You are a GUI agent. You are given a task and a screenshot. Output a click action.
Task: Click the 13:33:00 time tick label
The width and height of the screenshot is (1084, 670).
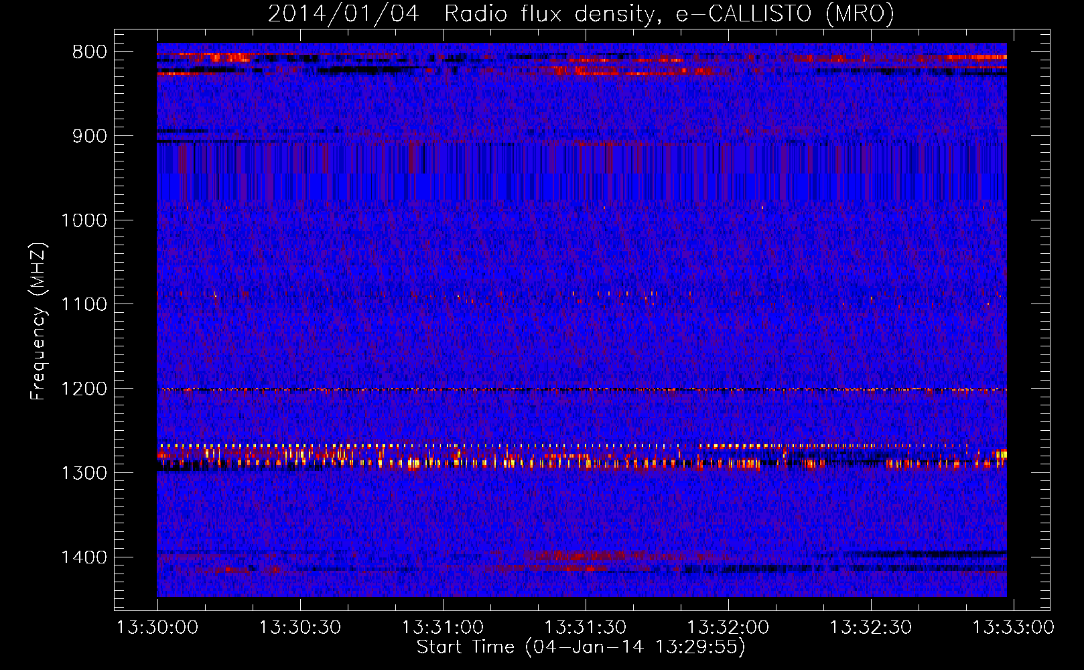coord(1014,628)
